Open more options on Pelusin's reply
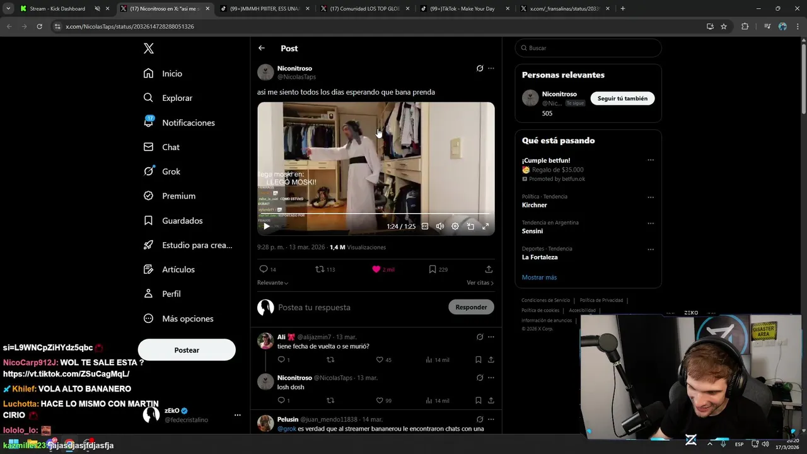Viewport: 807px width, 454px height. pos(491,419)
